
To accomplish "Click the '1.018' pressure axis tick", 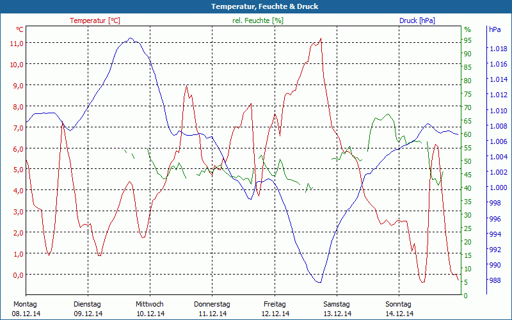I will pos(498,49).
